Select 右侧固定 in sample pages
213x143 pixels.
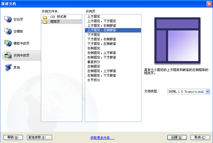94,48
